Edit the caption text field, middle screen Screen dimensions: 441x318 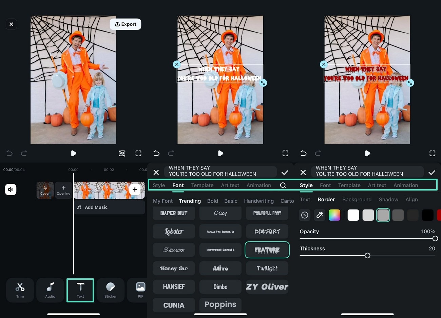pyautogui.click(x=220, y=171)
